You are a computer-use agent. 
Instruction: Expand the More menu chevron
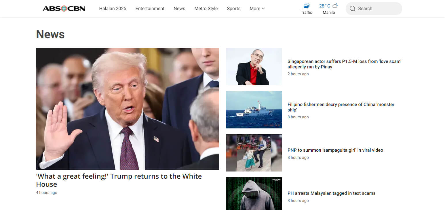(x=263, y=9)
